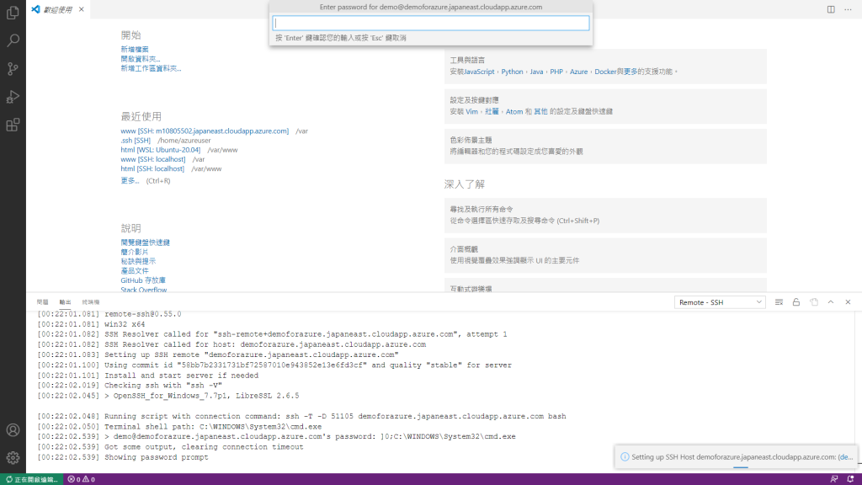Screen dimensions: 862x485
Task: Switch to the 輸出 output tab
Action: click(x=65, y=302)
